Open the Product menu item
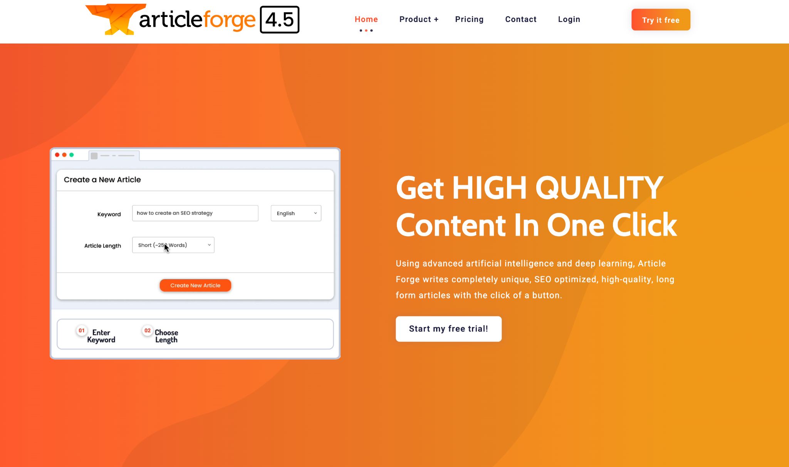Screen dimensions: 789x467 [x=419, y=19]
